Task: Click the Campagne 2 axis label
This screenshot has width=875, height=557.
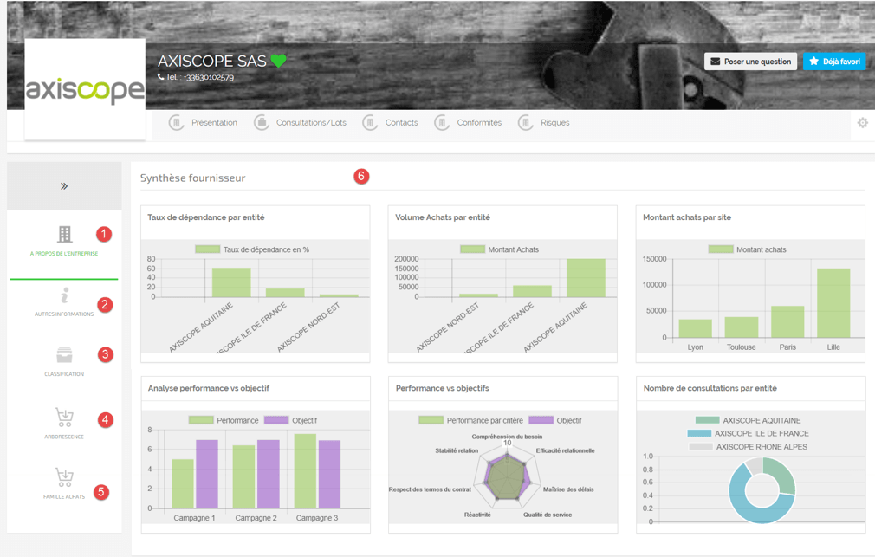Action: click(256, 518)
